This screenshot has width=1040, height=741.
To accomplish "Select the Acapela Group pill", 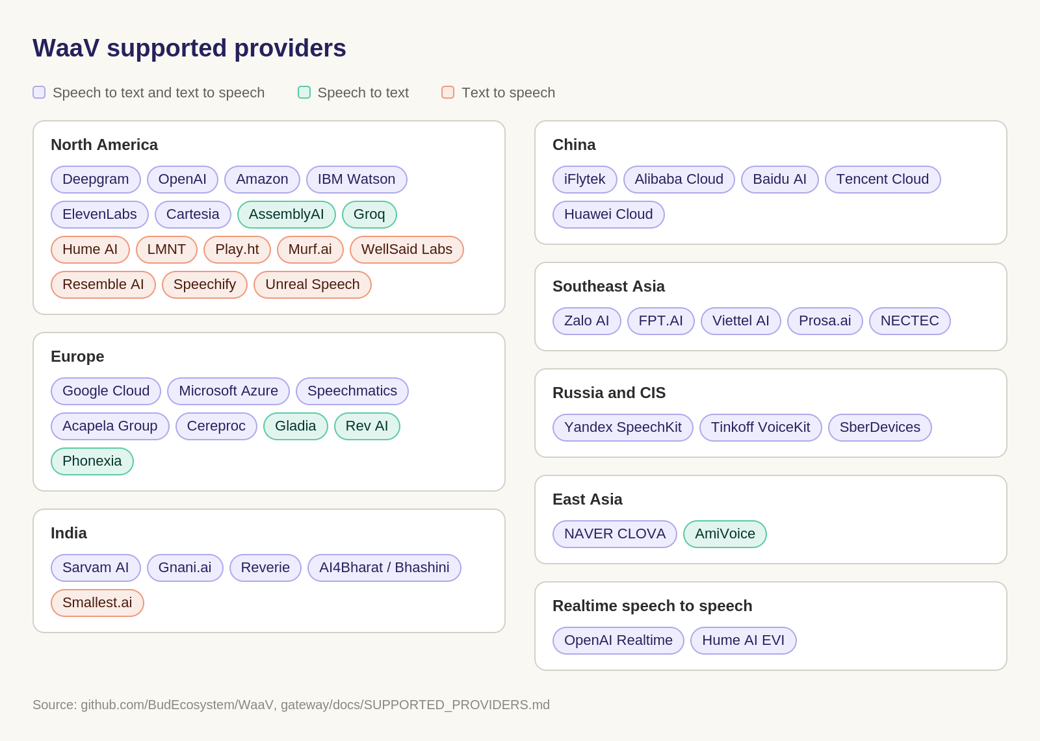I will (110, 426).
